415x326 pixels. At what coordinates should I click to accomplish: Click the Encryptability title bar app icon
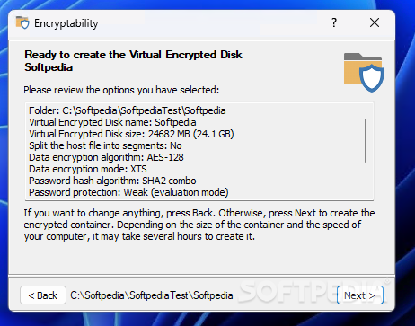pos(22,22)
